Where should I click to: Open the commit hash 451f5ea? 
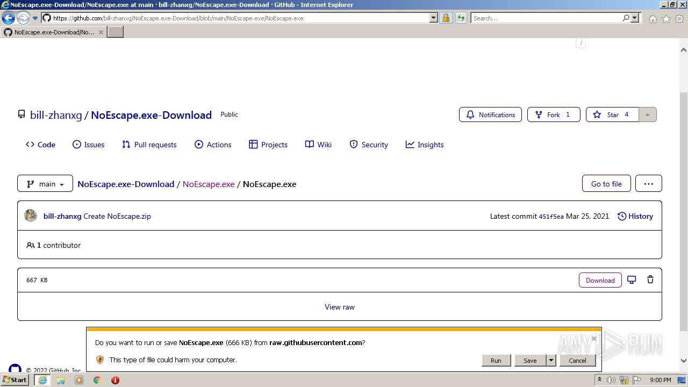point(551,217)
